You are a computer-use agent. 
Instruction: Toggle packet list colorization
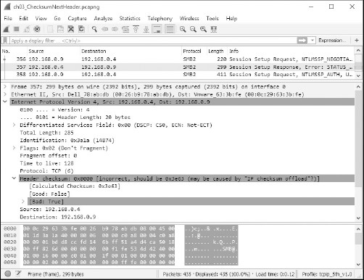coord(170,29)
